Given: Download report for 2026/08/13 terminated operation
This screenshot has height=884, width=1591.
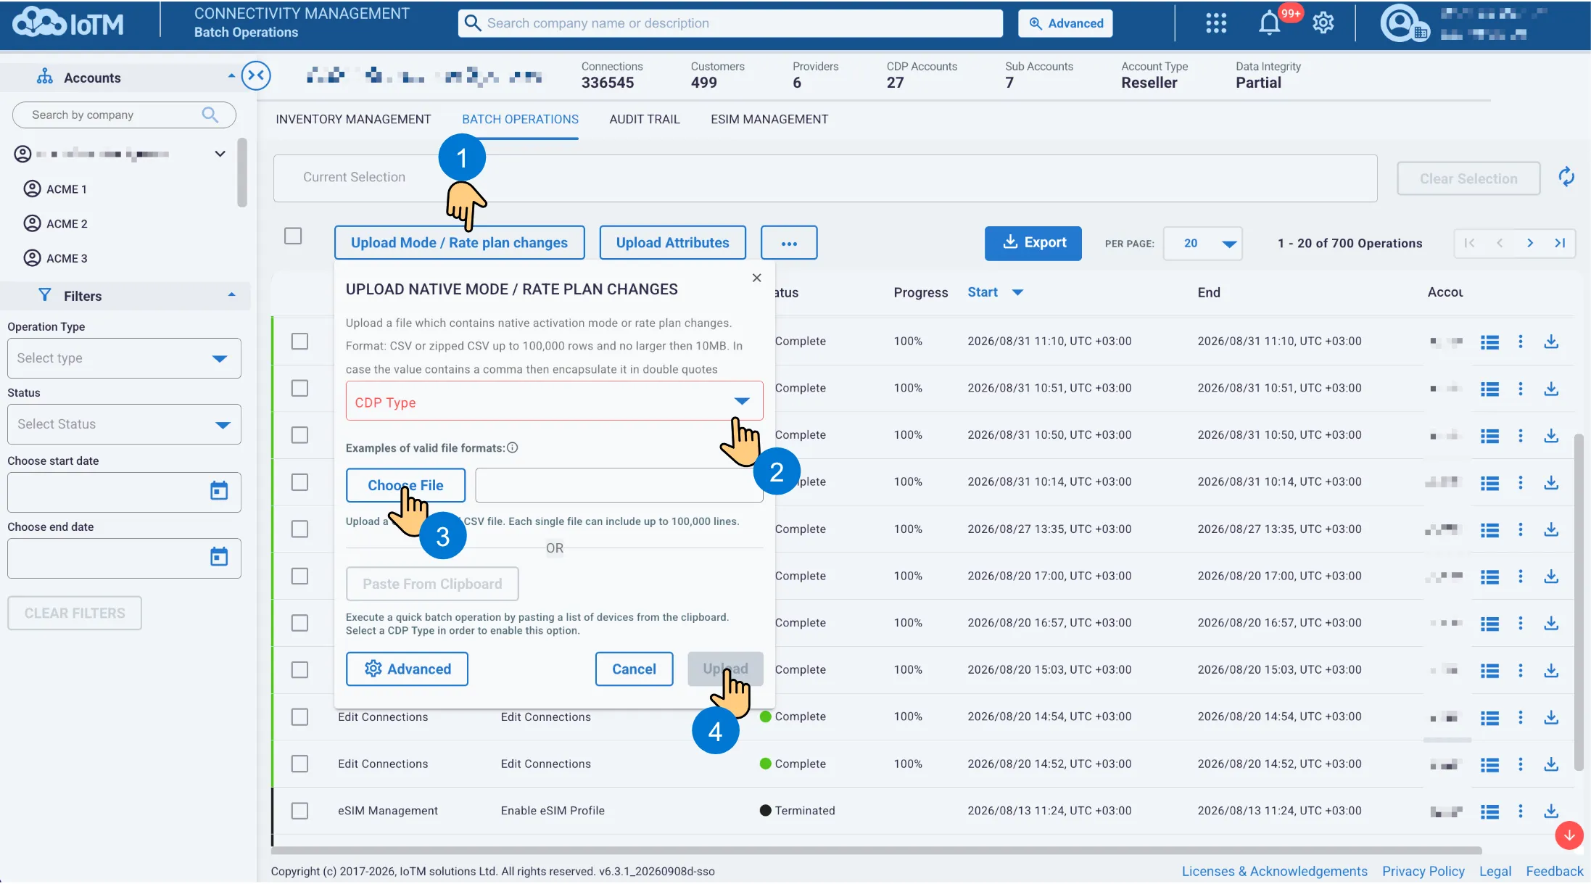Looking at the screenshot, I should 1551,811.
